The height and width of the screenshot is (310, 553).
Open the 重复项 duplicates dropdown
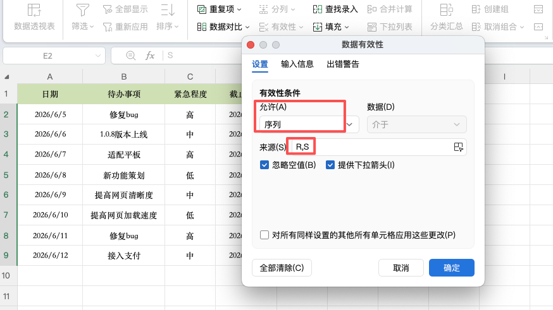219,9
